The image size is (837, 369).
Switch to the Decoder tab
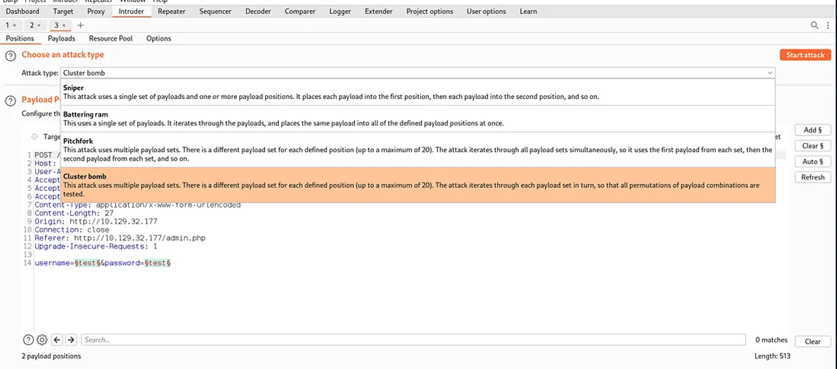coord(258,11)
